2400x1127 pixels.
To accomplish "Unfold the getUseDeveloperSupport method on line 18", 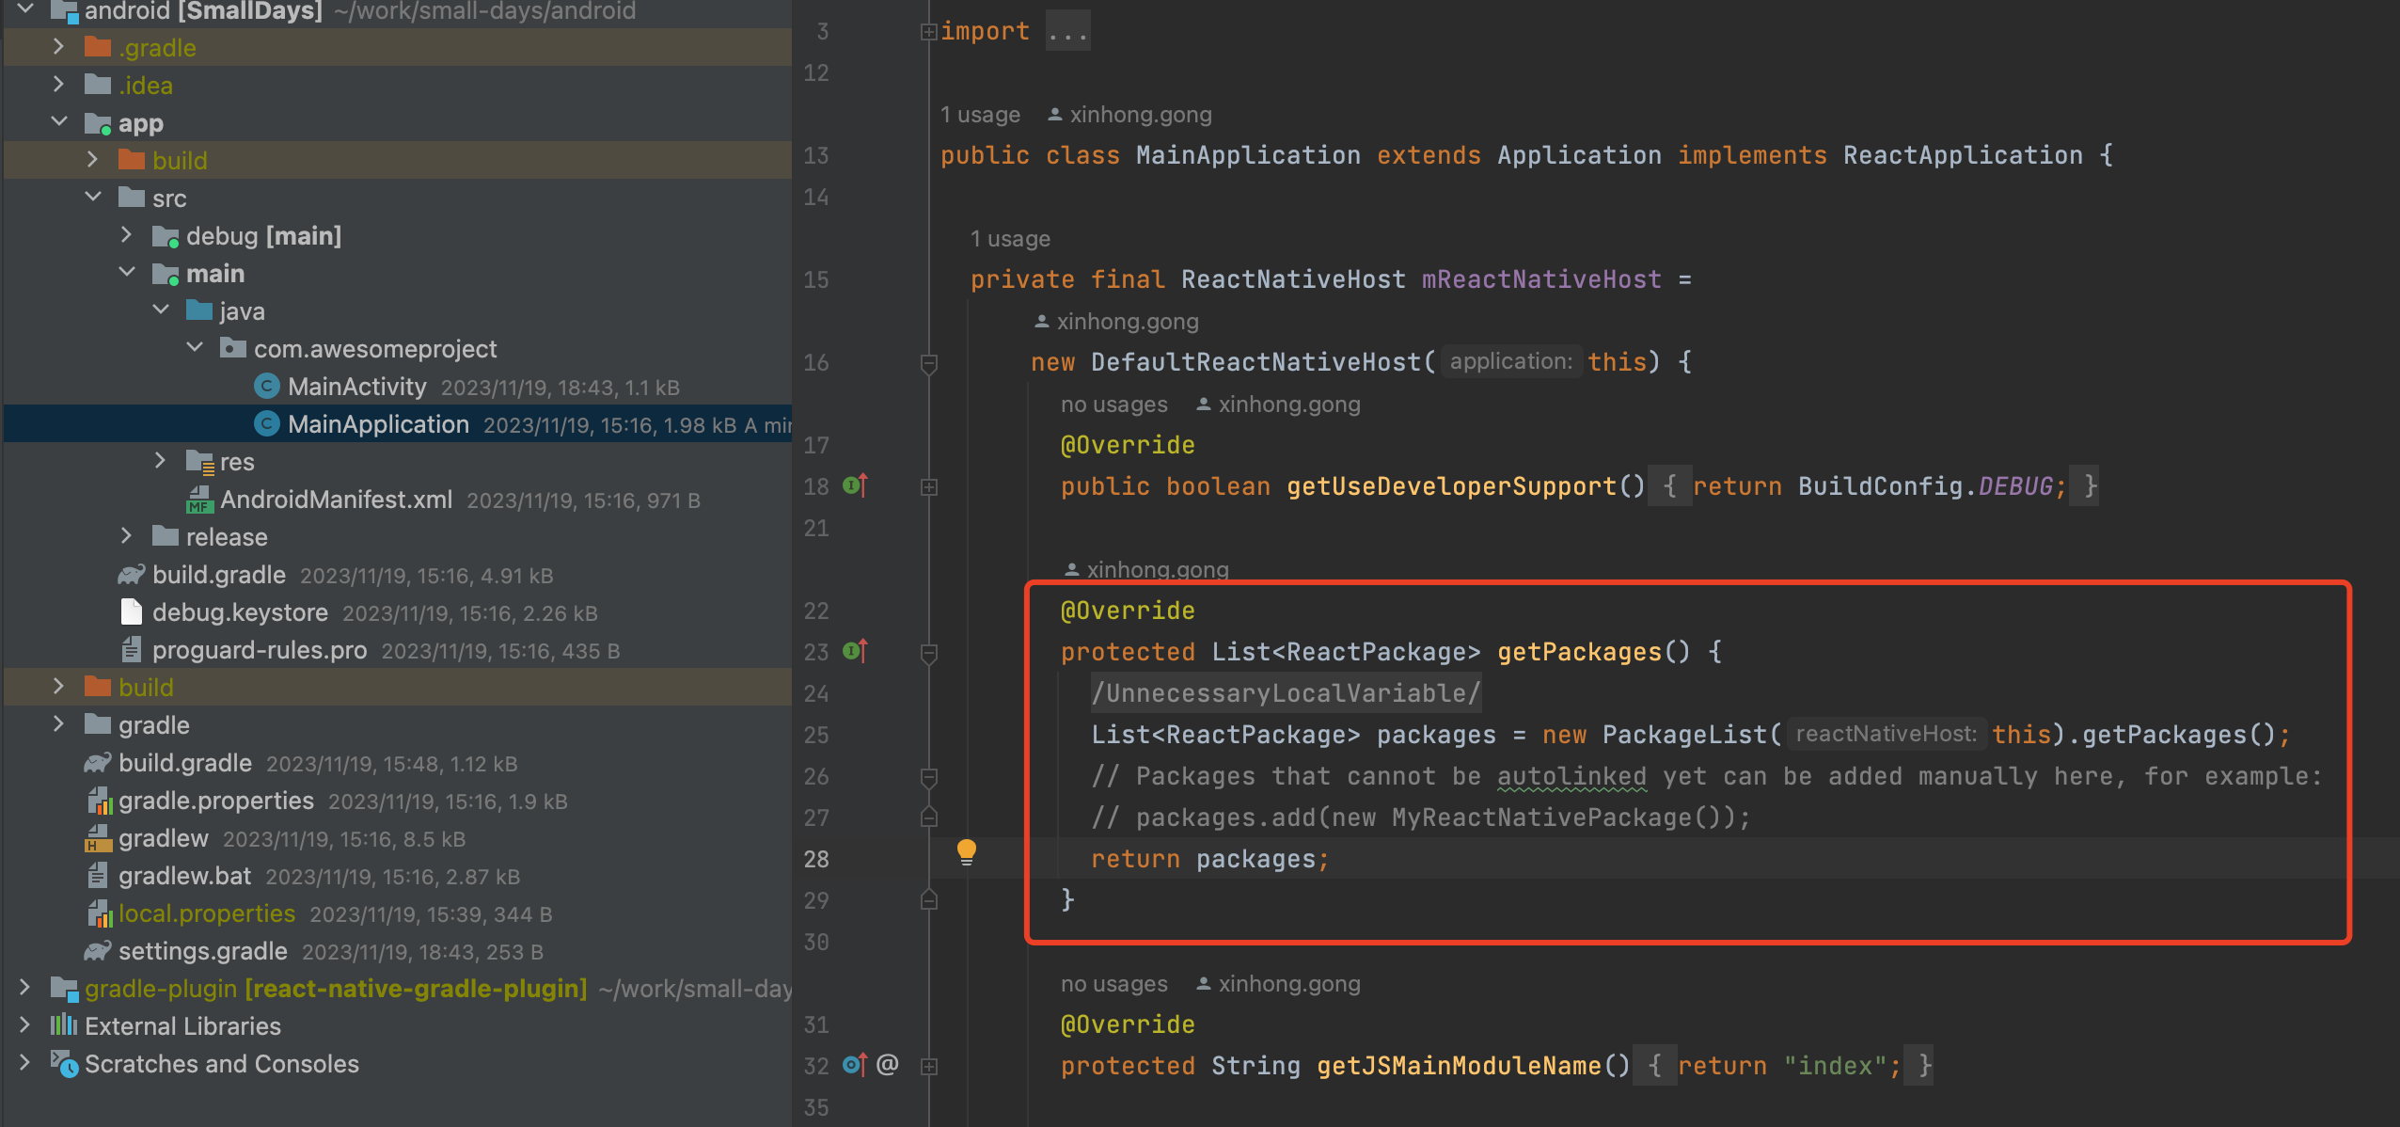I will [928, 487].
